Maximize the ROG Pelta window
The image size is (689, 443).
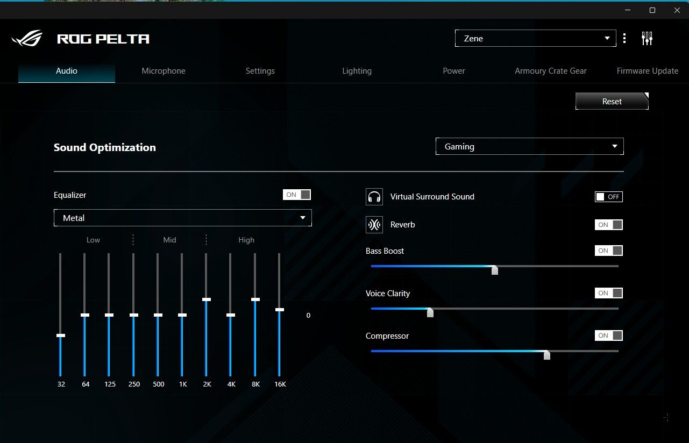click(x=652, y=10)
